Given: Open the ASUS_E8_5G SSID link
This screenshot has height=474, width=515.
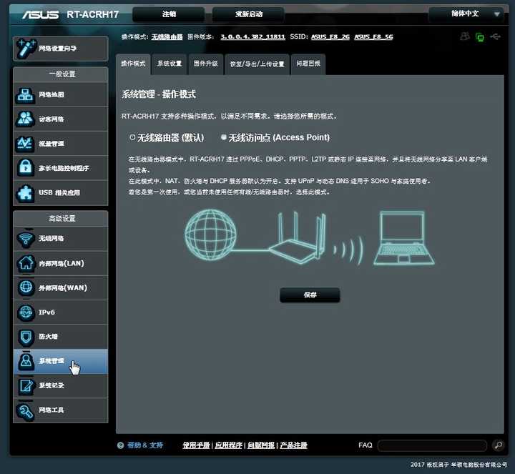Looking at the screenshot, I should coord(374,36).
